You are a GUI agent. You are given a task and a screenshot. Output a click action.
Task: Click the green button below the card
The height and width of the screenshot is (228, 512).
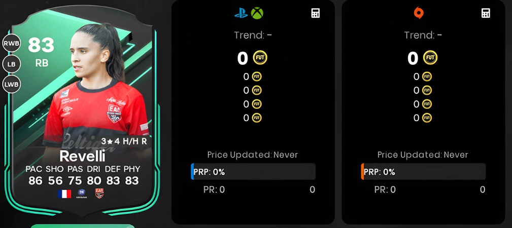[83, 226]
